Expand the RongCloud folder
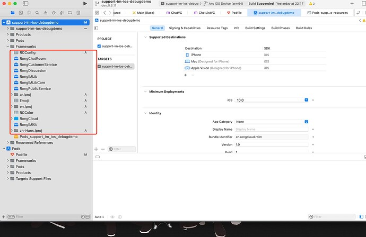 tap(12, 118)
